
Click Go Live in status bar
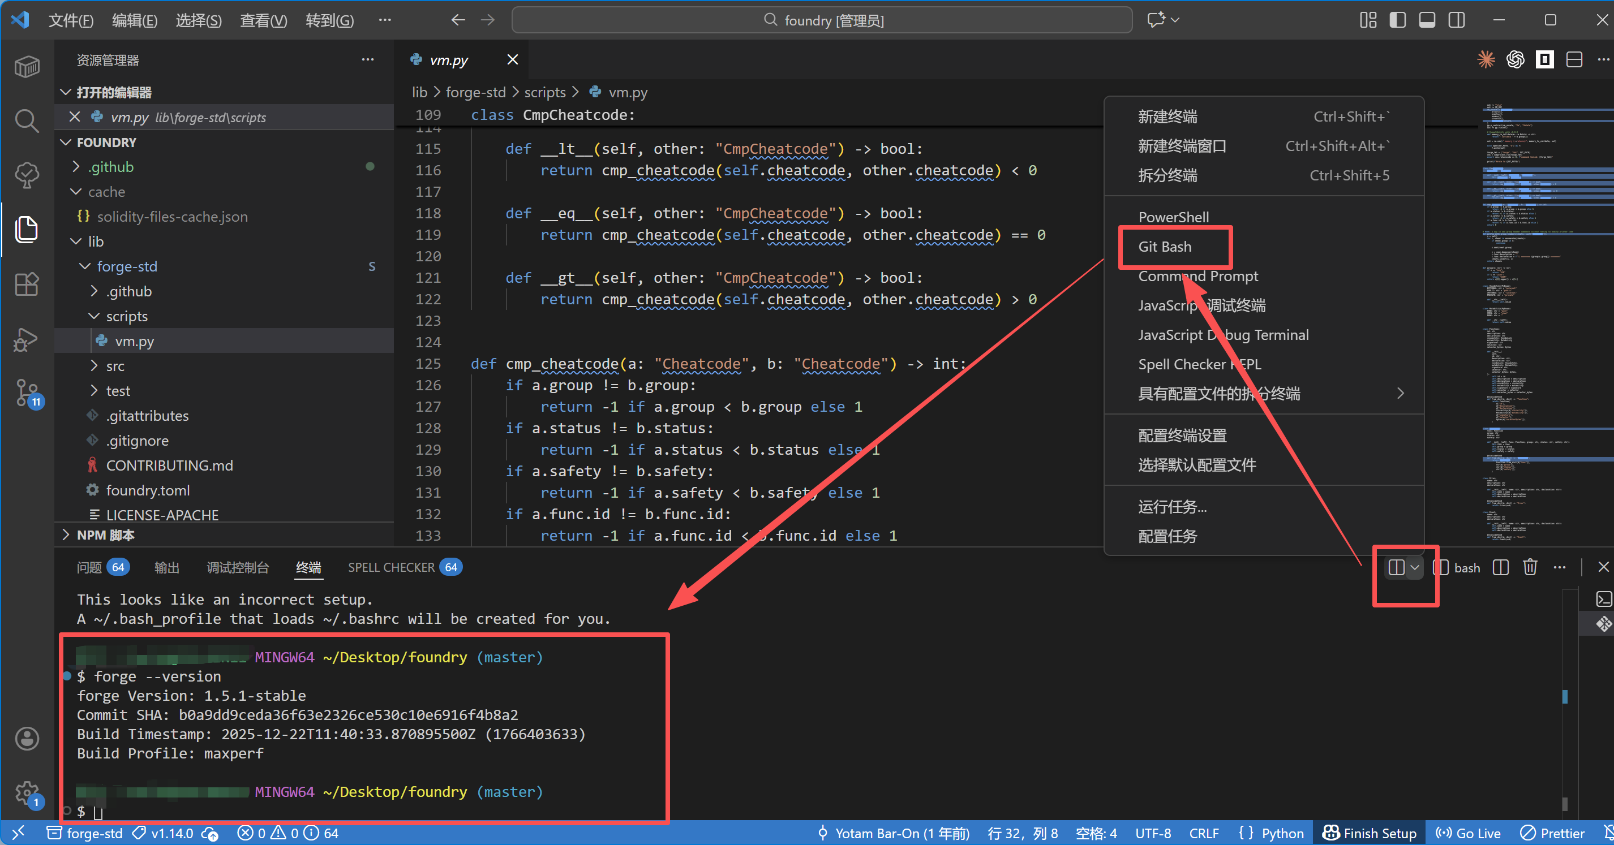1468,833
